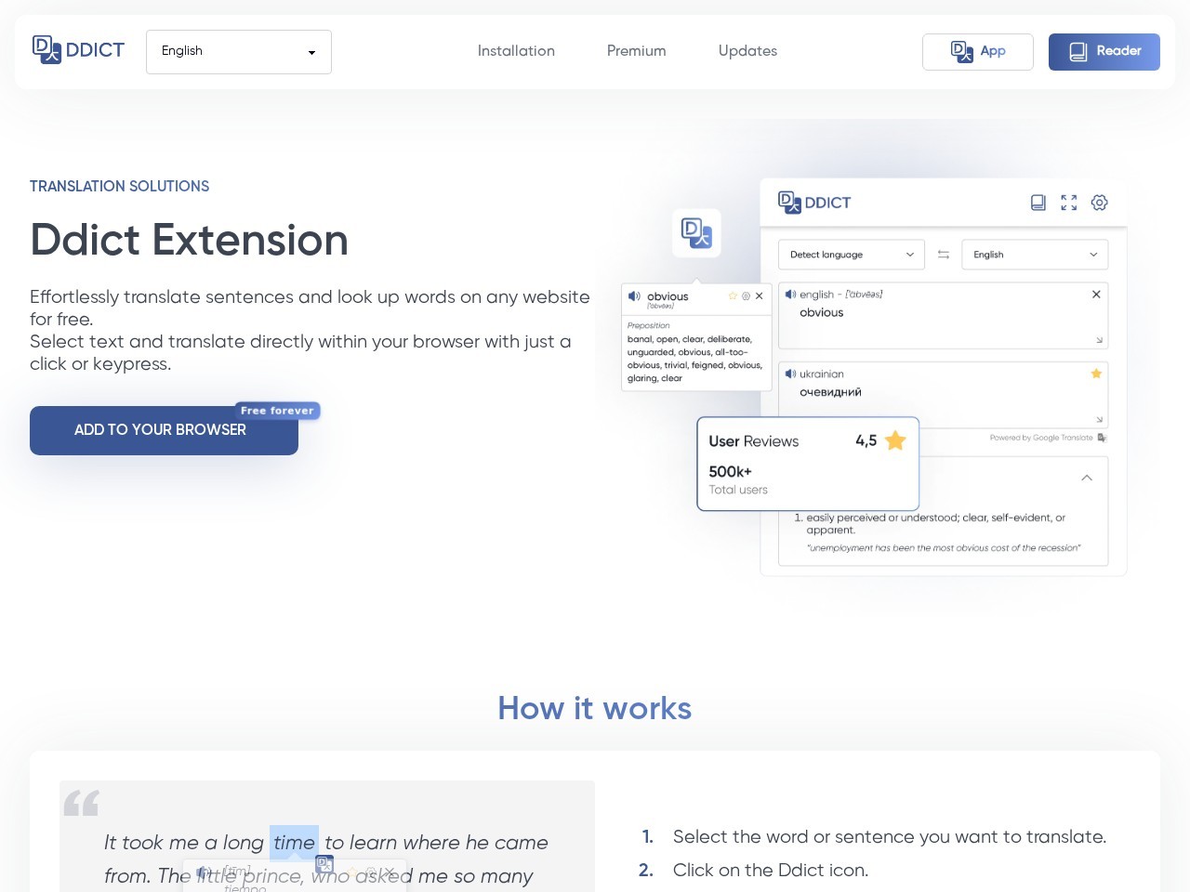
Task: Click the '500k+' total users figure
Action: point(730,472)
